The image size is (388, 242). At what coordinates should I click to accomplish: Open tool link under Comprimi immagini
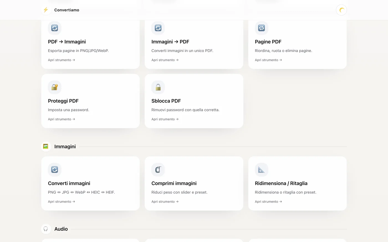click(x=165, y=202)
